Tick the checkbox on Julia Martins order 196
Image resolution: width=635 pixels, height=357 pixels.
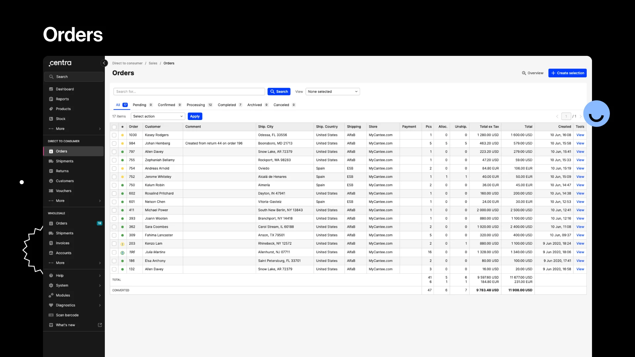click(x=114, y=252)
